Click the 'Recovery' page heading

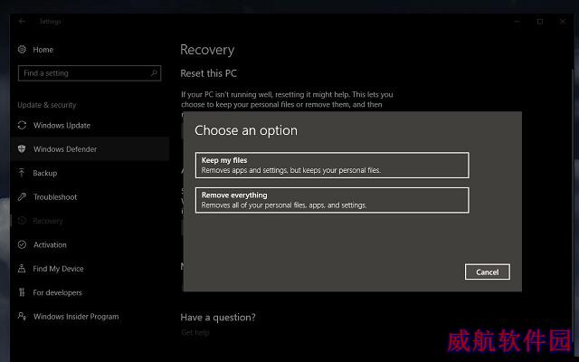(x=207, y=50)
